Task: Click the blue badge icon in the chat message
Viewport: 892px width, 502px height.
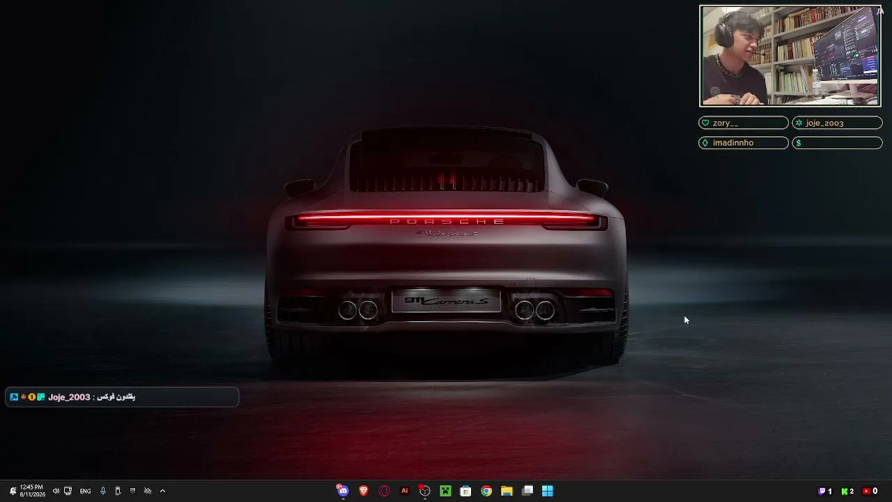Action: tap(14, 397)
